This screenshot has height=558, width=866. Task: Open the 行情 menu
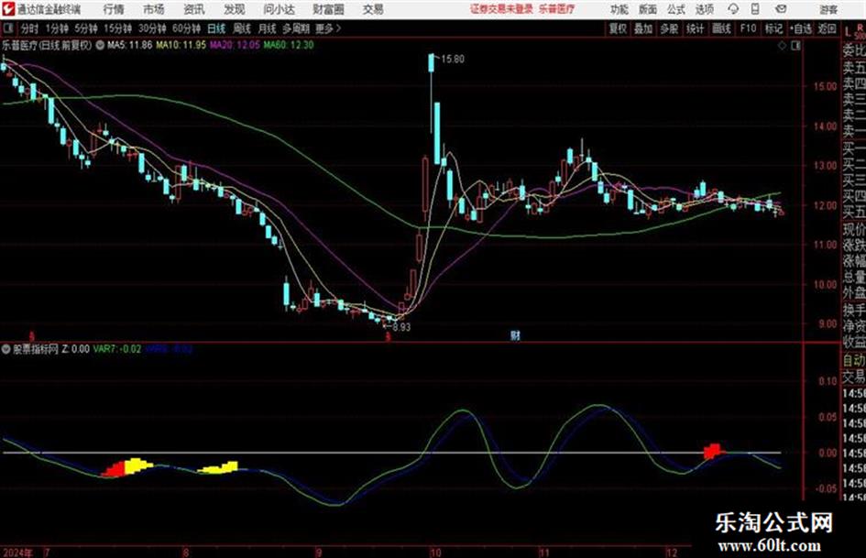click(114, 9)
